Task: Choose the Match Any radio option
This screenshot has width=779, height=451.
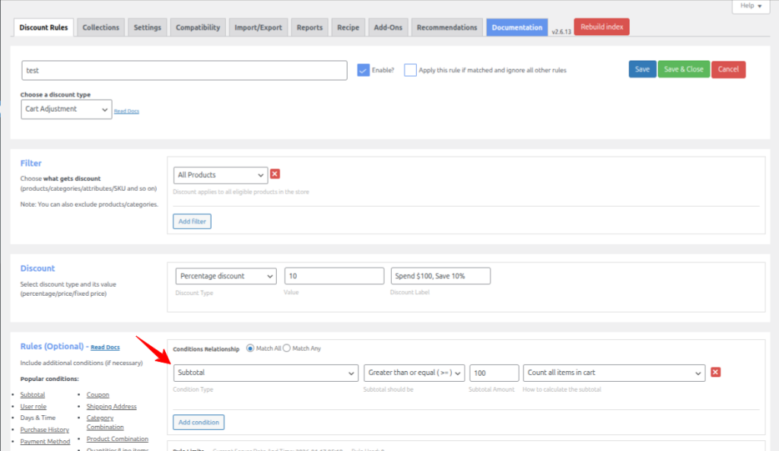Action: click(x=287, y=348)
